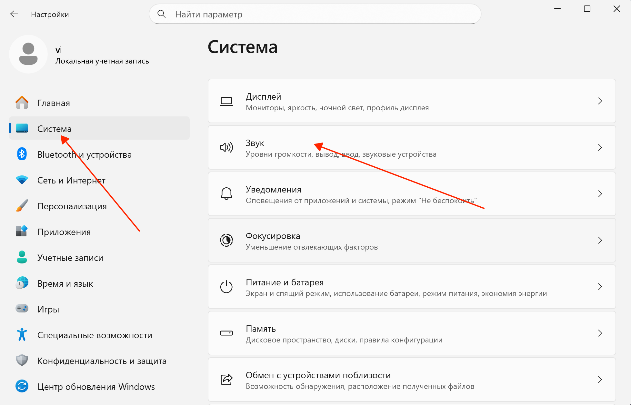The height and width of the screenshot is (405, 631).
Task: Click the chevron on Питание и батарея
Action: click(x=600, y=287)
